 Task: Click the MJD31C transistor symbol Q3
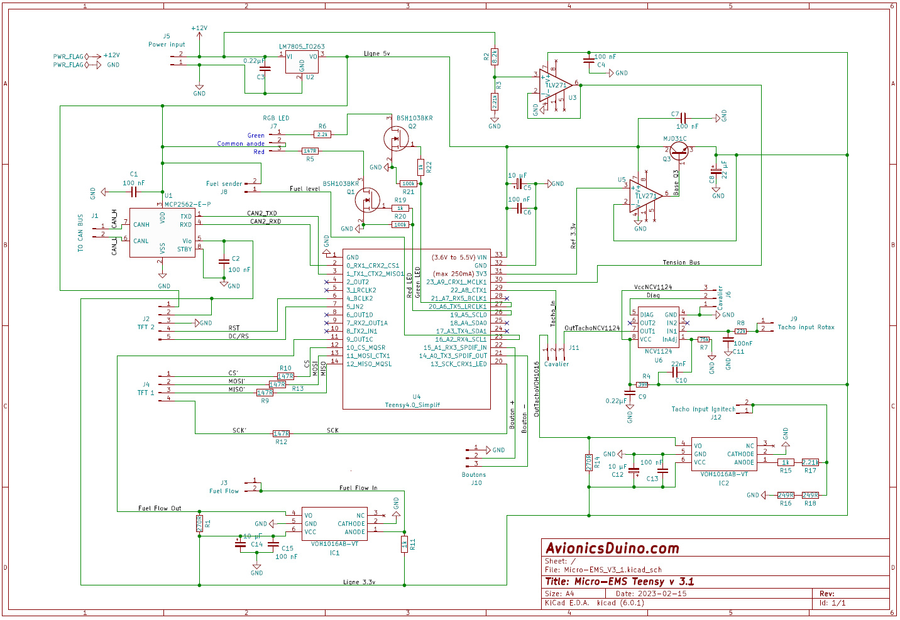click(x=678, y=151)
